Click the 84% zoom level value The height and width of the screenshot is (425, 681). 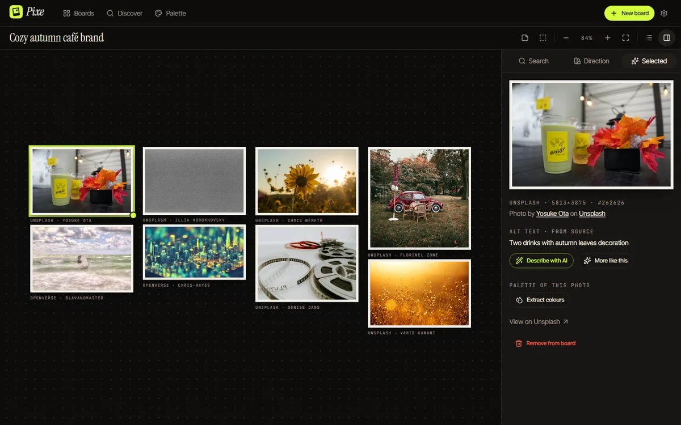587,38
